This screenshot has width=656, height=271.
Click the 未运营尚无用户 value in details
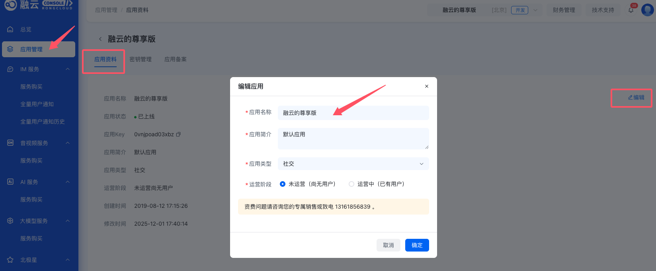click(154, 188)
